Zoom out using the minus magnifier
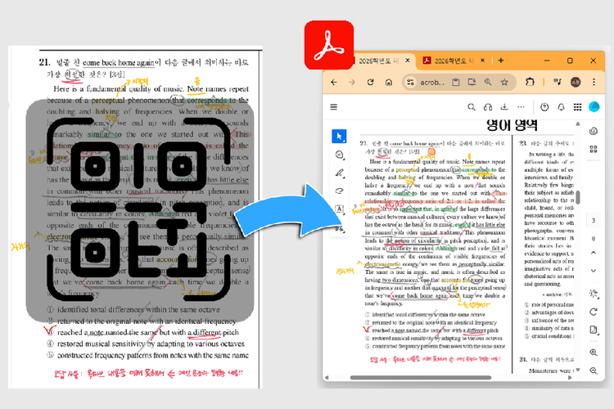The image size is (614, 409). click(x=594, y=371)
